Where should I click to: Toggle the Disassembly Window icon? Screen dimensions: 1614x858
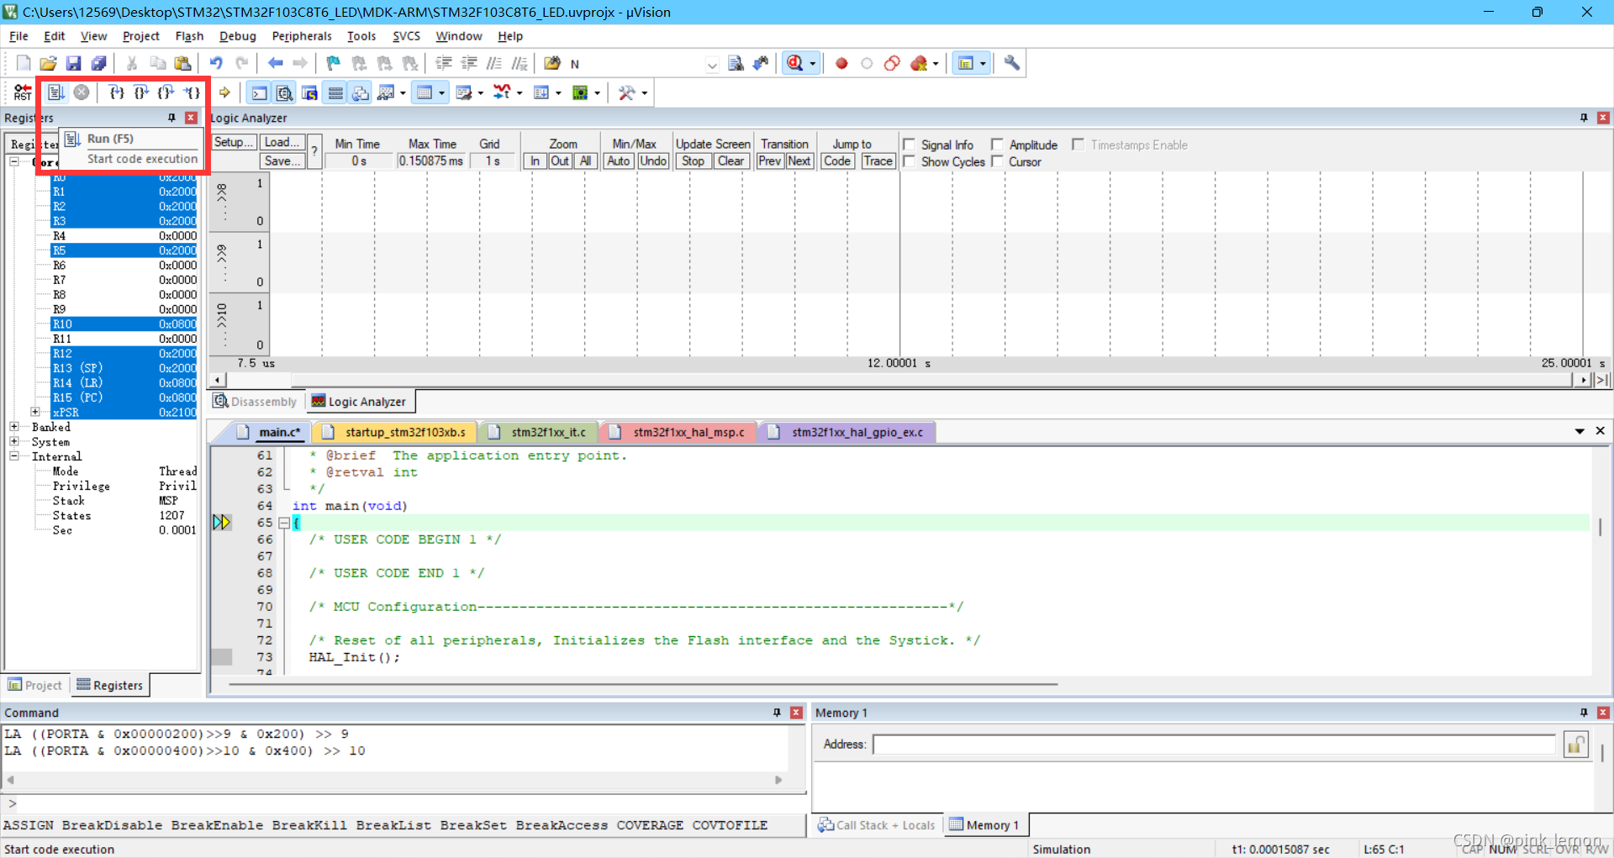(x=285, y=92)
